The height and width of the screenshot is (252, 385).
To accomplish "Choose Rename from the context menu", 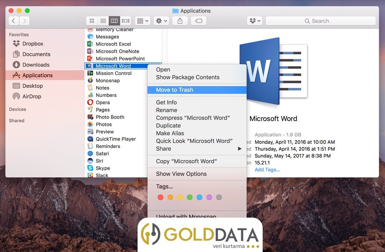I will [197, 110].
